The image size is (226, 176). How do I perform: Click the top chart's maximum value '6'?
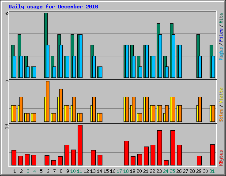[x=7, y=13]
